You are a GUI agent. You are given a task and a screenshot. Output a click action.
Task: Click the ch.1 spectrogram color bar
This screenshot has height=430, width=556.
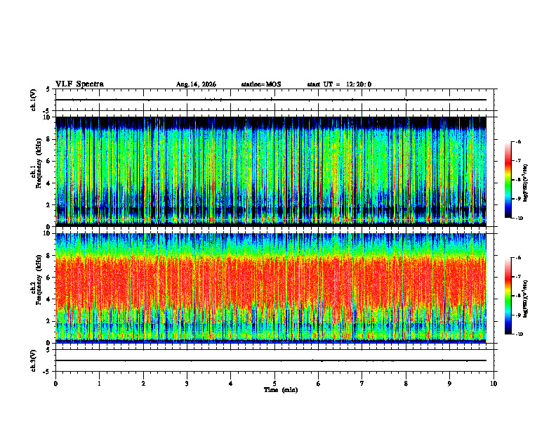(508, 180)
